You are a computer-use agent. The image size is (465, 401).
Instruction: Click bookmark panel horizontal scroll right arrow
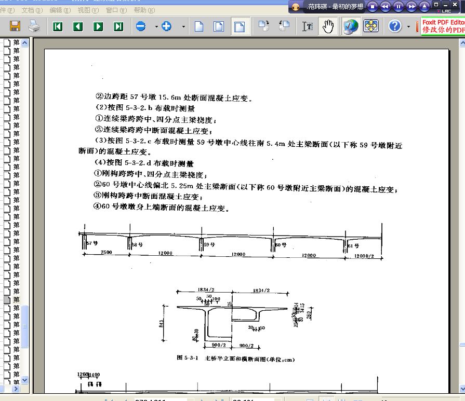point(16,389)
